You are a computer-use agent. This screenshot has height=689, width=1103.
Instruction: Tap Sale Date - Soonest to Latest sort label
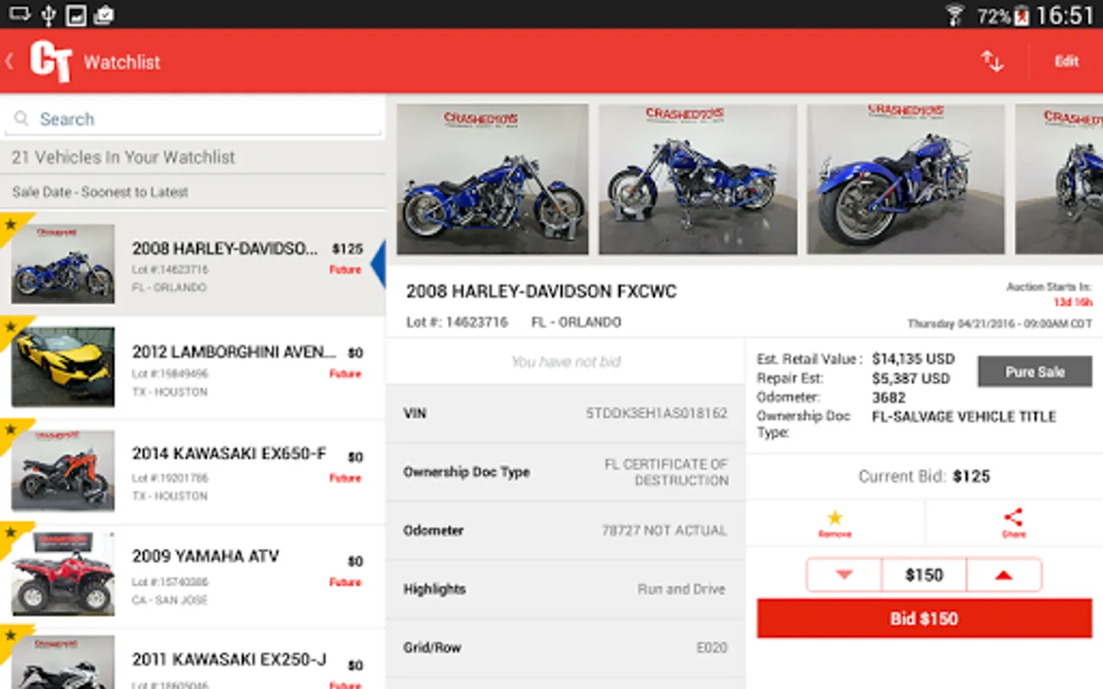point(100,192)
